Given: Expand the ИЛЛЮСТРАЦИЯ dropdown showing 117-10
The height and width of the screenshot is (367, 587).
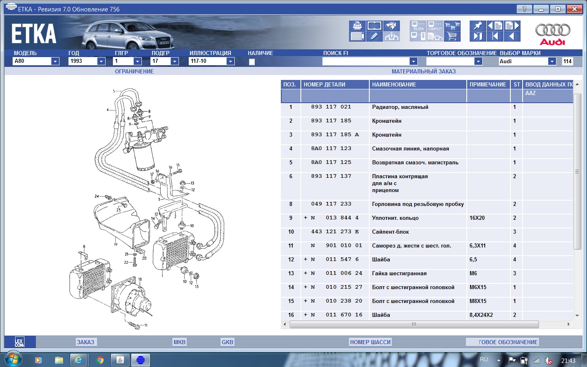Looking at the screenshot, I should click(x=230, y=61).
